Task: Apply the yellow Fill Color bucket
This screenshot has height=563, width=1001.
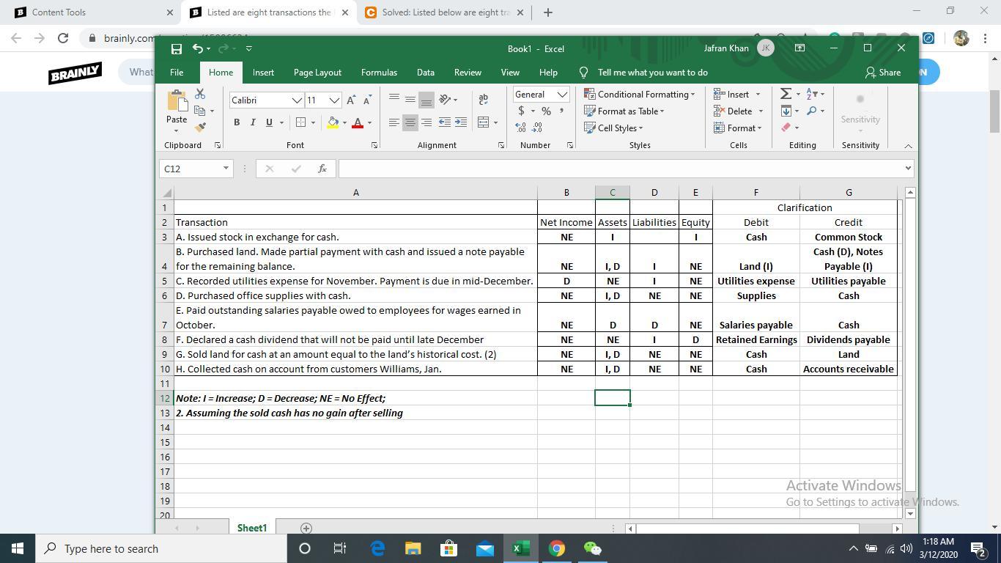Action: pyautogui.click(x=333, y=122)
